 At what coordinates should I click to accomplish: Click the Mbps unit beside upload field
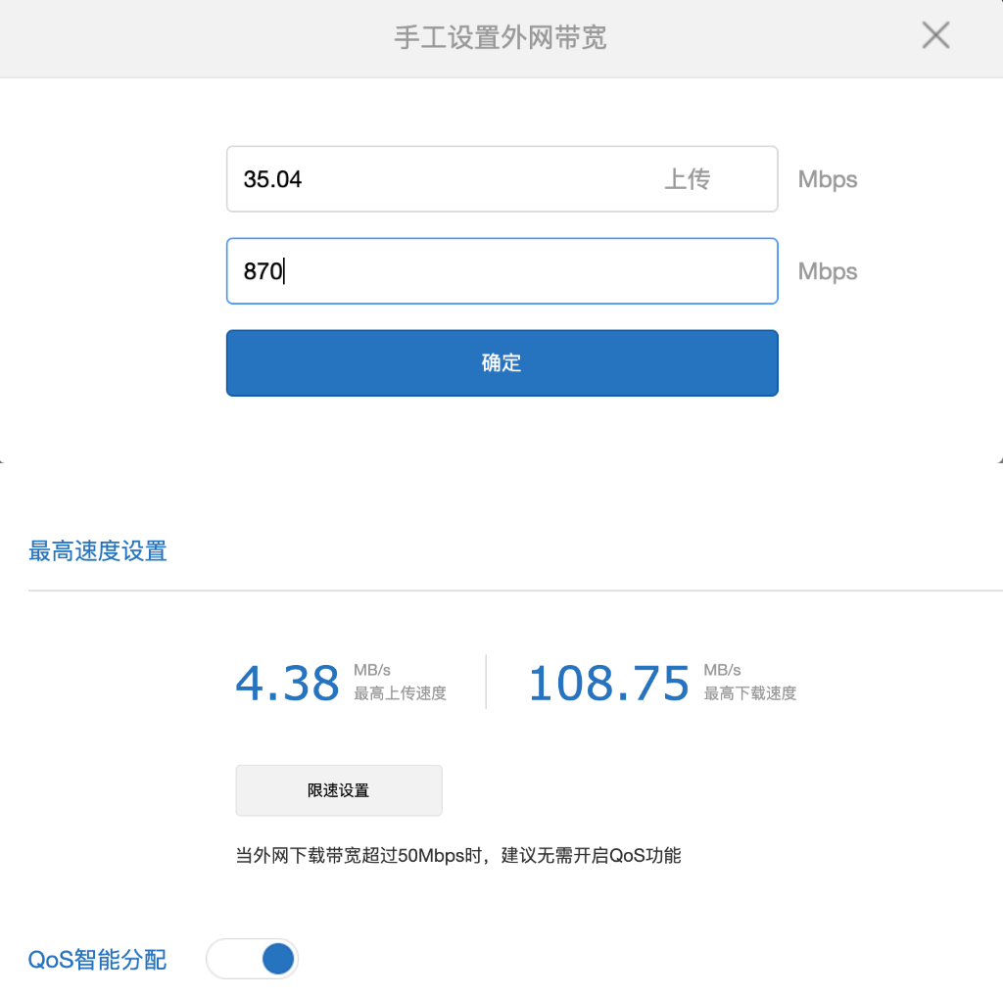click(828, 179)
